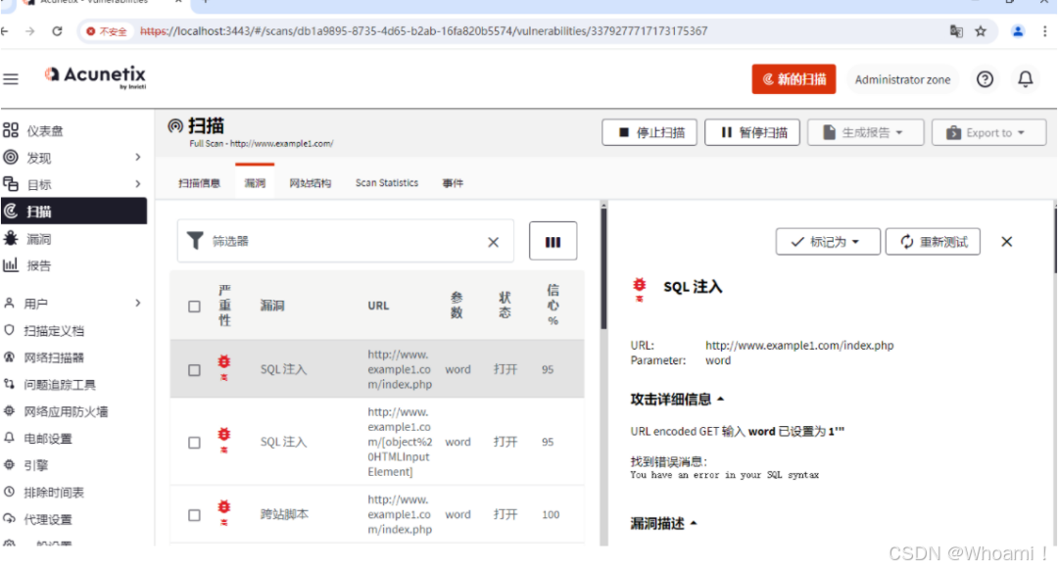Expand the 目标 sidebar section
The width and height of the screenshot is (1058, 570).
[x=138, y=184]
